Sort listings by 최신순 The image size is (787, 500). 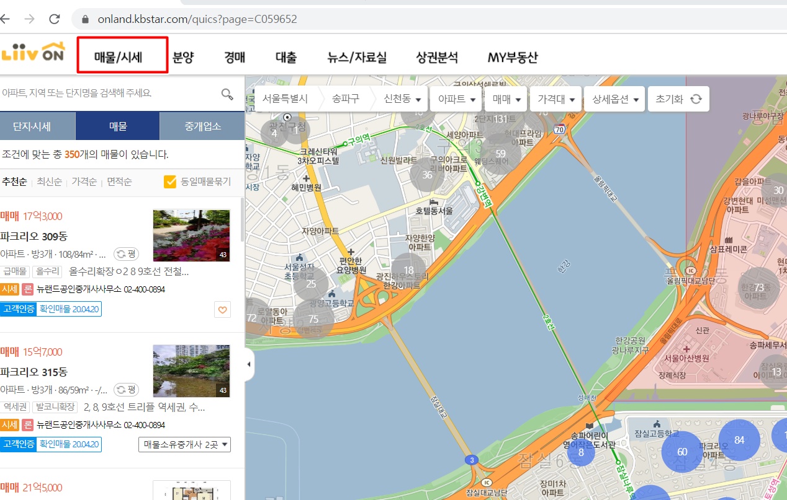point(49,182)
